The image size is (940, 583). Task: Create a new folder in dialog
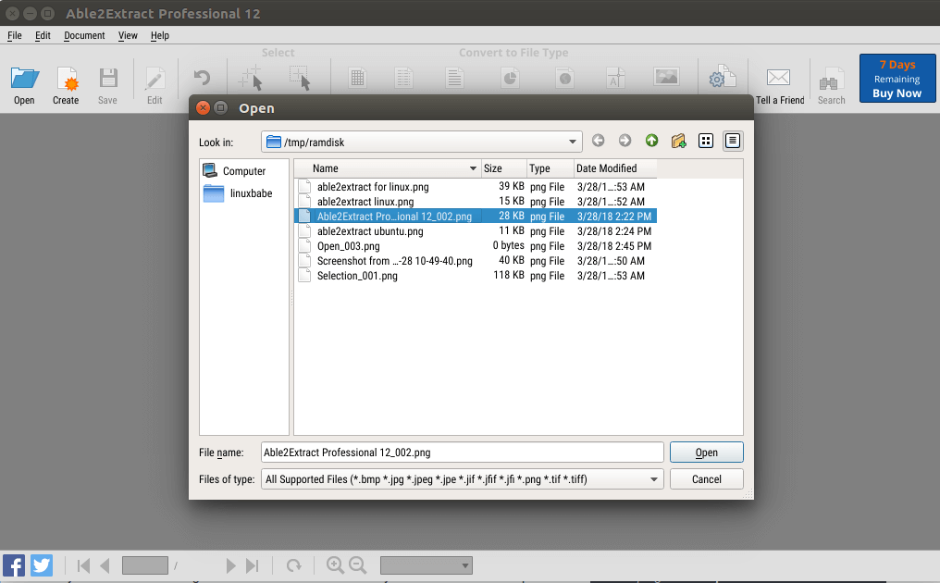pyautogui.click(x=678, y=141)
